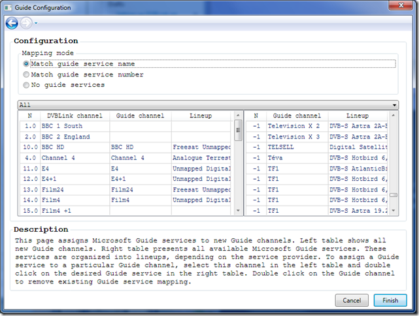Click the right table Lineup column header
The image size is (419, 316).
(358, 116)
